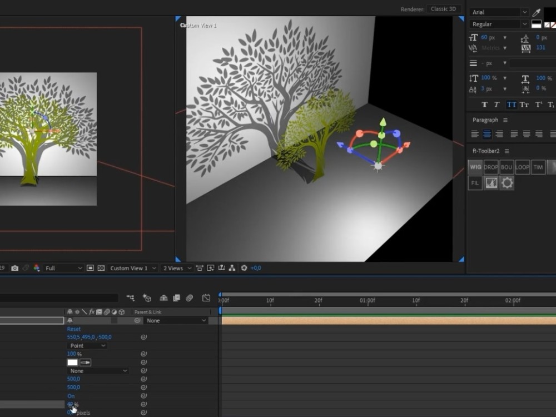This screenshot has width=556, height=417.
Task: Toggle the Region of Interest icon
Action: point(91,268)
